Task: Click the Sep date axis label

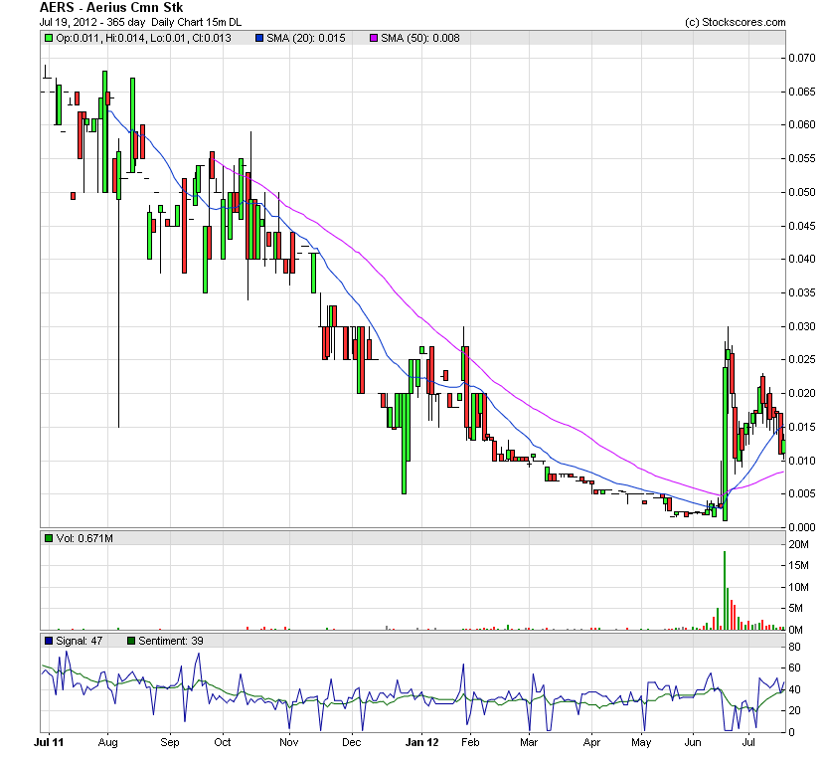Action: click(x=170, y=742)
